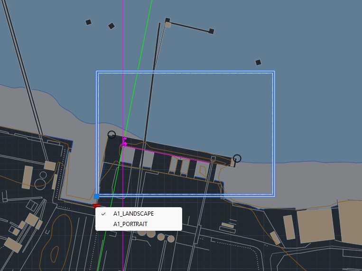This screenshot has height=271, width=362.
Task: Select the isolated dark square right of the jetty
Action: click(x=258, y=62)
